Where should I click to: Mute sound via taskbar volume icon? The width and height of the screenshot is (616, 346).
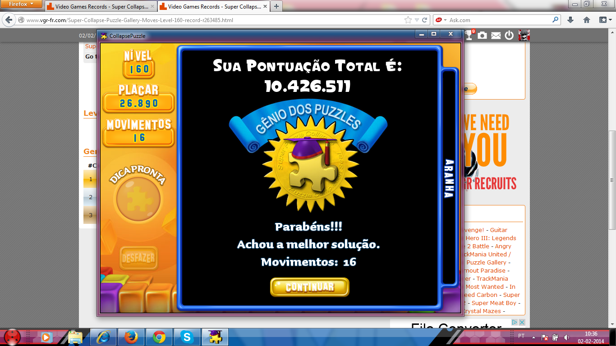566,337
